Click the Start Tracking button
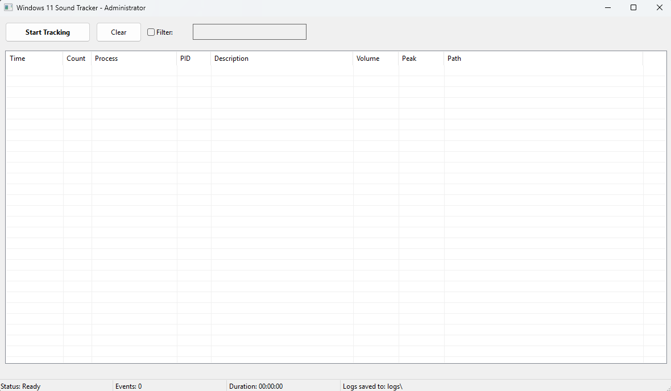This screenshot has height=391, width=671. click(48, 32)
